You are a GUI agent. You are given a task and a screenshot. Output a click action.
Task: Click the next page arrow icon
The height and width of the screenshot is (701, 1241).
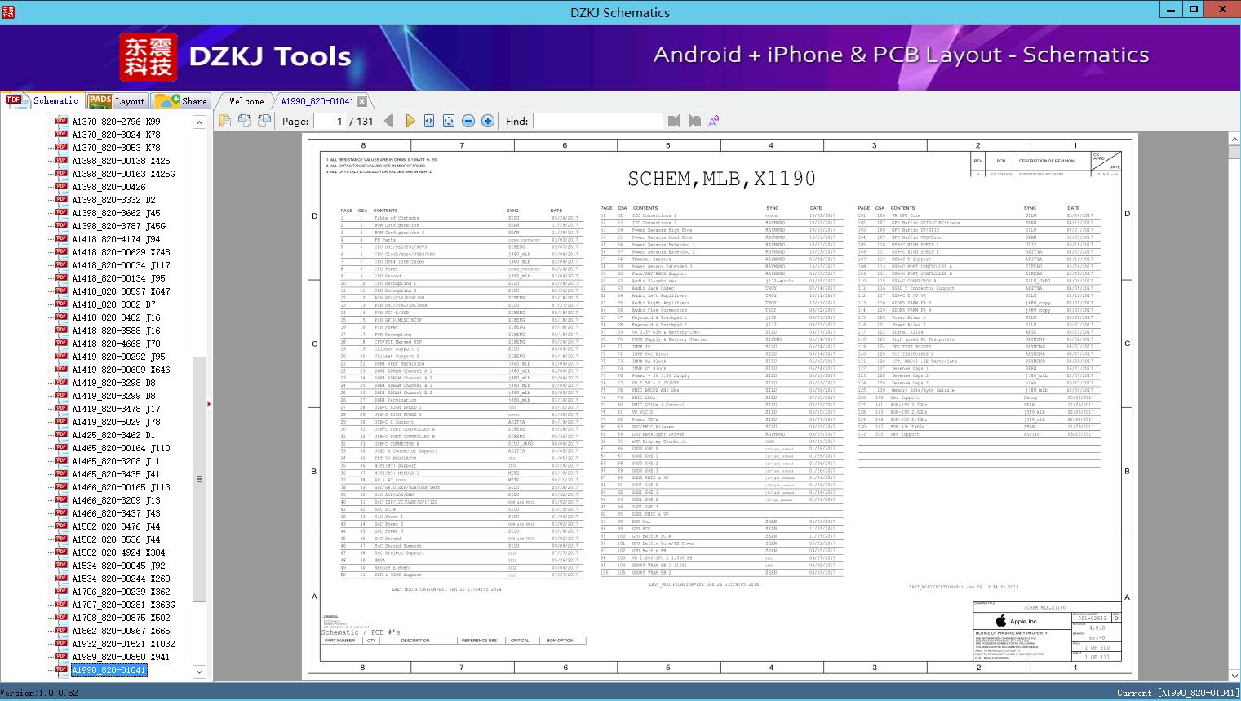tap(410, 121)
